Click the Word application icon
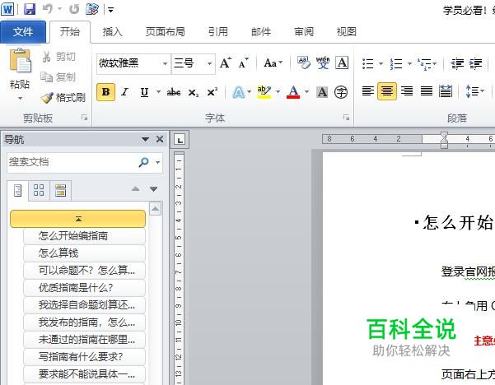Screen dimensions: 495x385 coord(7,9)
